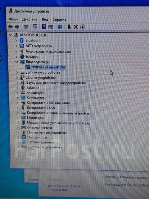Click the Код продукта text in System window
This screenshot has width=149, height=199.
pyautogui.click(x=115, y=184)
